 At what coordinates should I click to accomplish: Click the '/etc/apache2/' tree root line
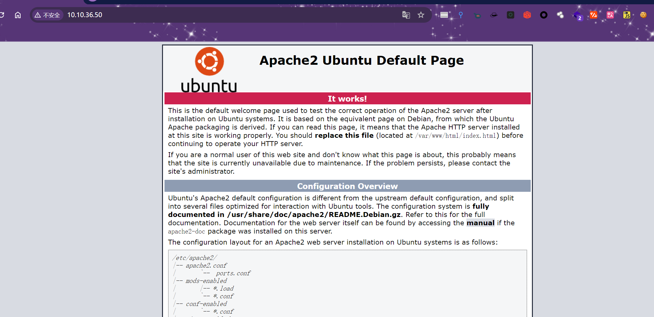(195, 258)
